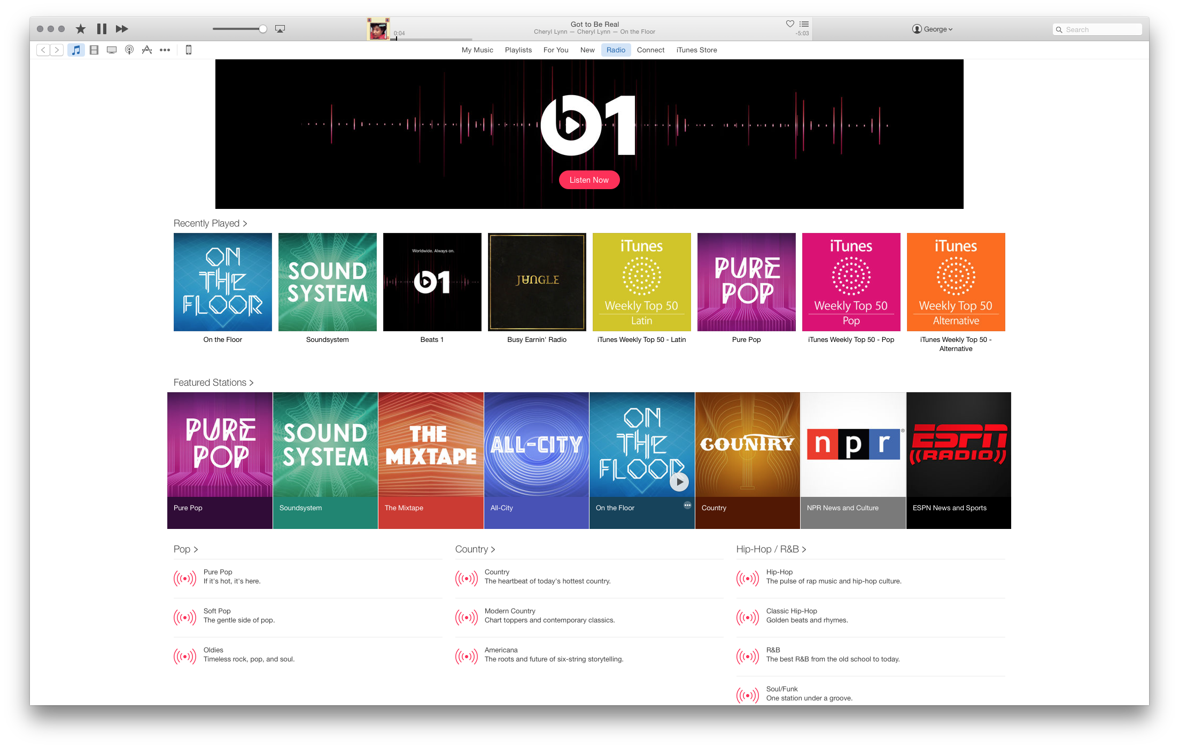Select the TV Shows library icon
This screenshot has height=748, width=1179.
point(112,50)
